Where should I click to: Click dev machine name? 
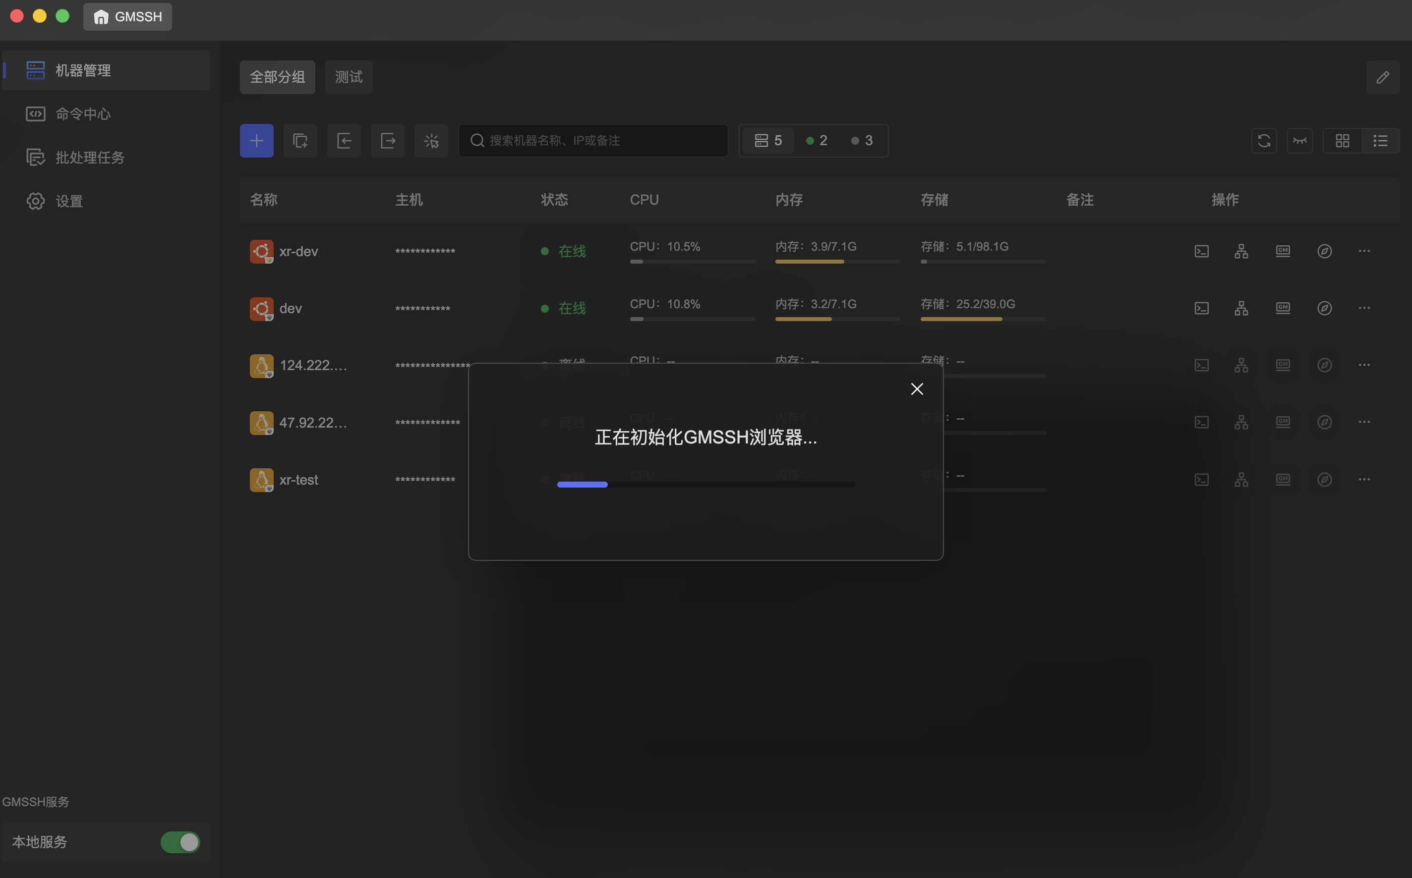[x=291, y=308]
